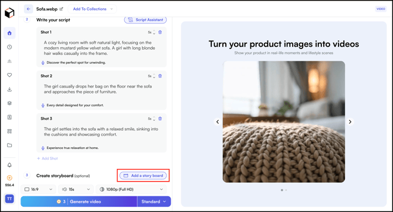
Task: Click the cube app logo
Action: pos(9,13)
